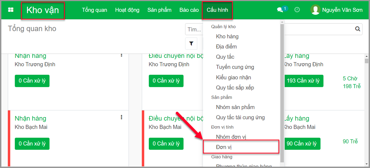The image size is (370, 168).
Task: Open the 198 Trễ link
Action: point(352,86)
